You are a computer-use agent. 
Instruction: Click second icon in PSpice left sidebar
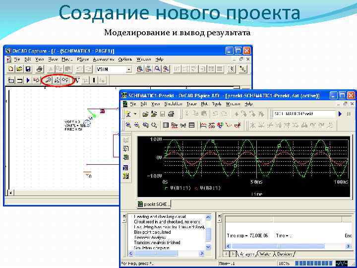pyautogui.click(x=125, y=148)
